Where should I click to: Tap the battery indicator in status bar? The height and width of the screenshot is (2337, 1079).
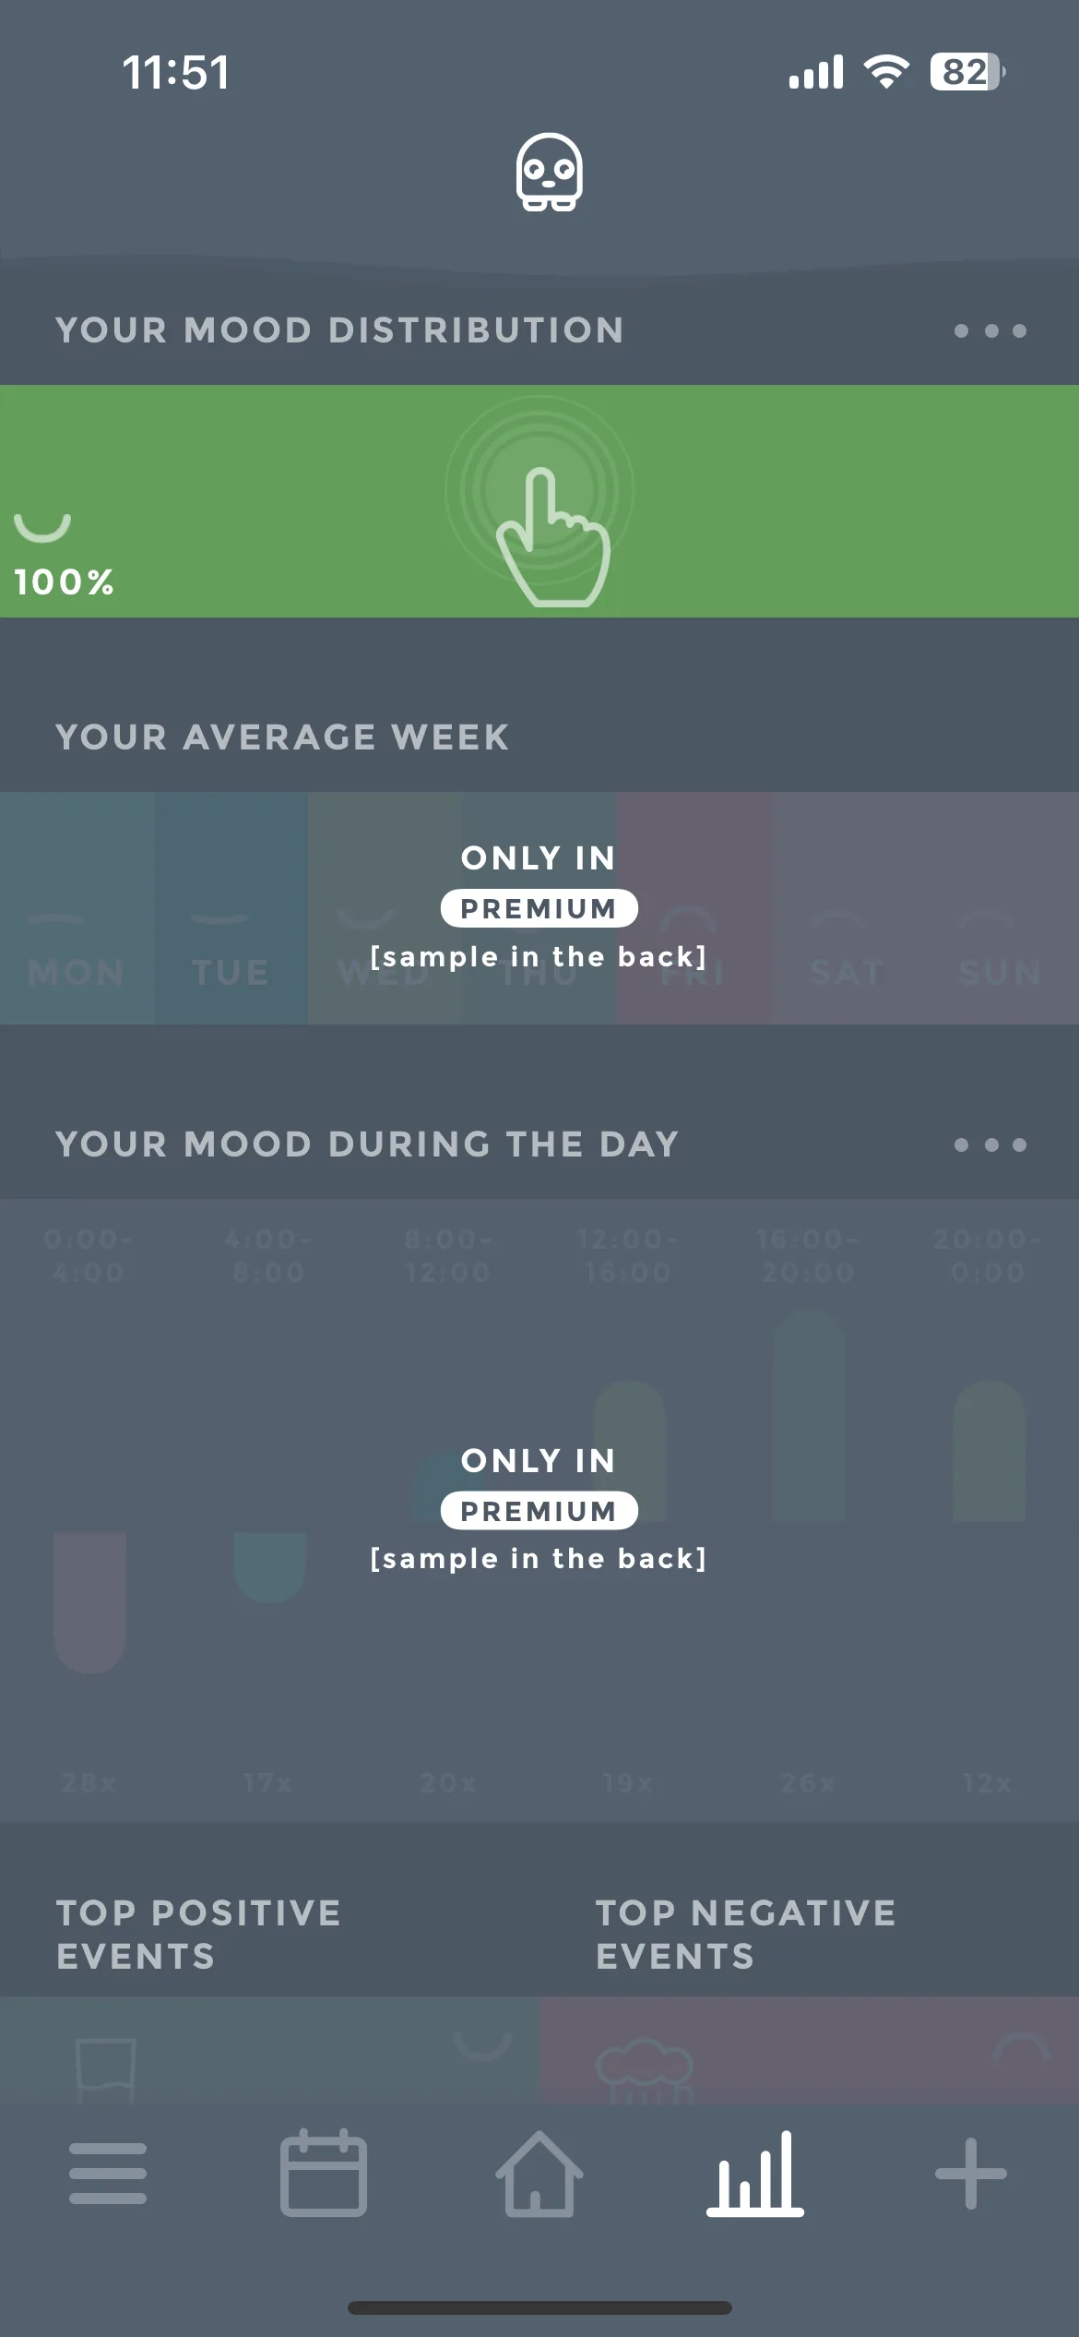coord(967,72)
